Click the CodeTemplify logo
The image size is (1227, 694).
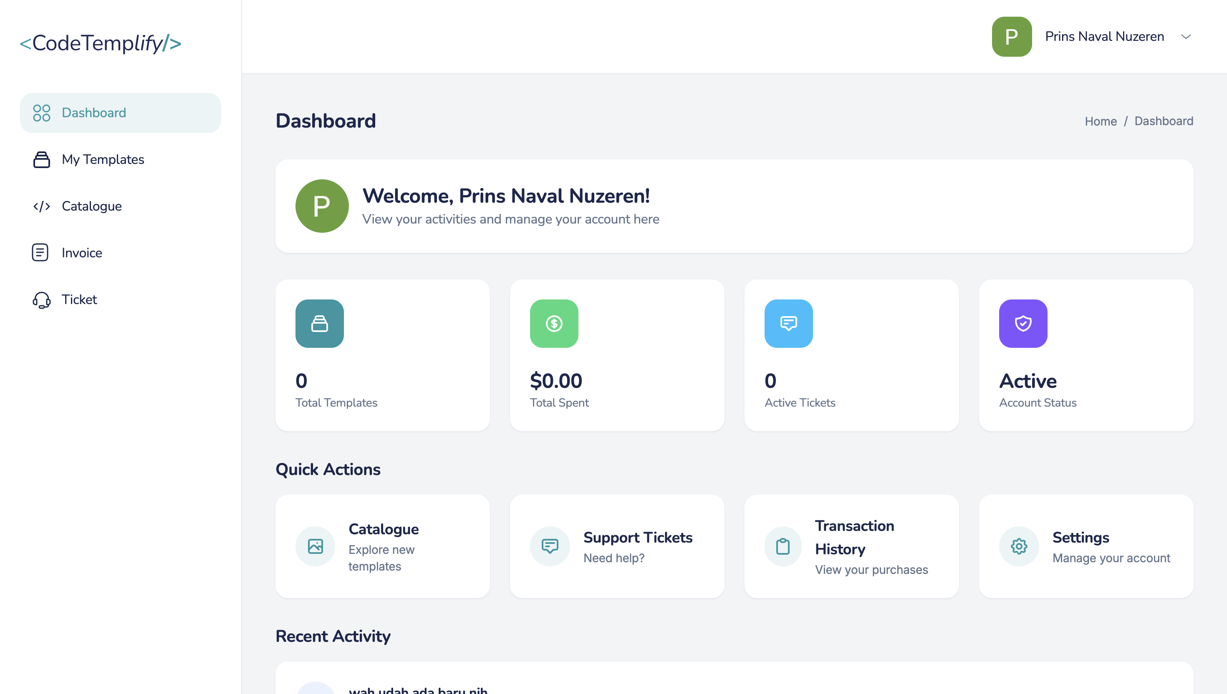(101, 43)
